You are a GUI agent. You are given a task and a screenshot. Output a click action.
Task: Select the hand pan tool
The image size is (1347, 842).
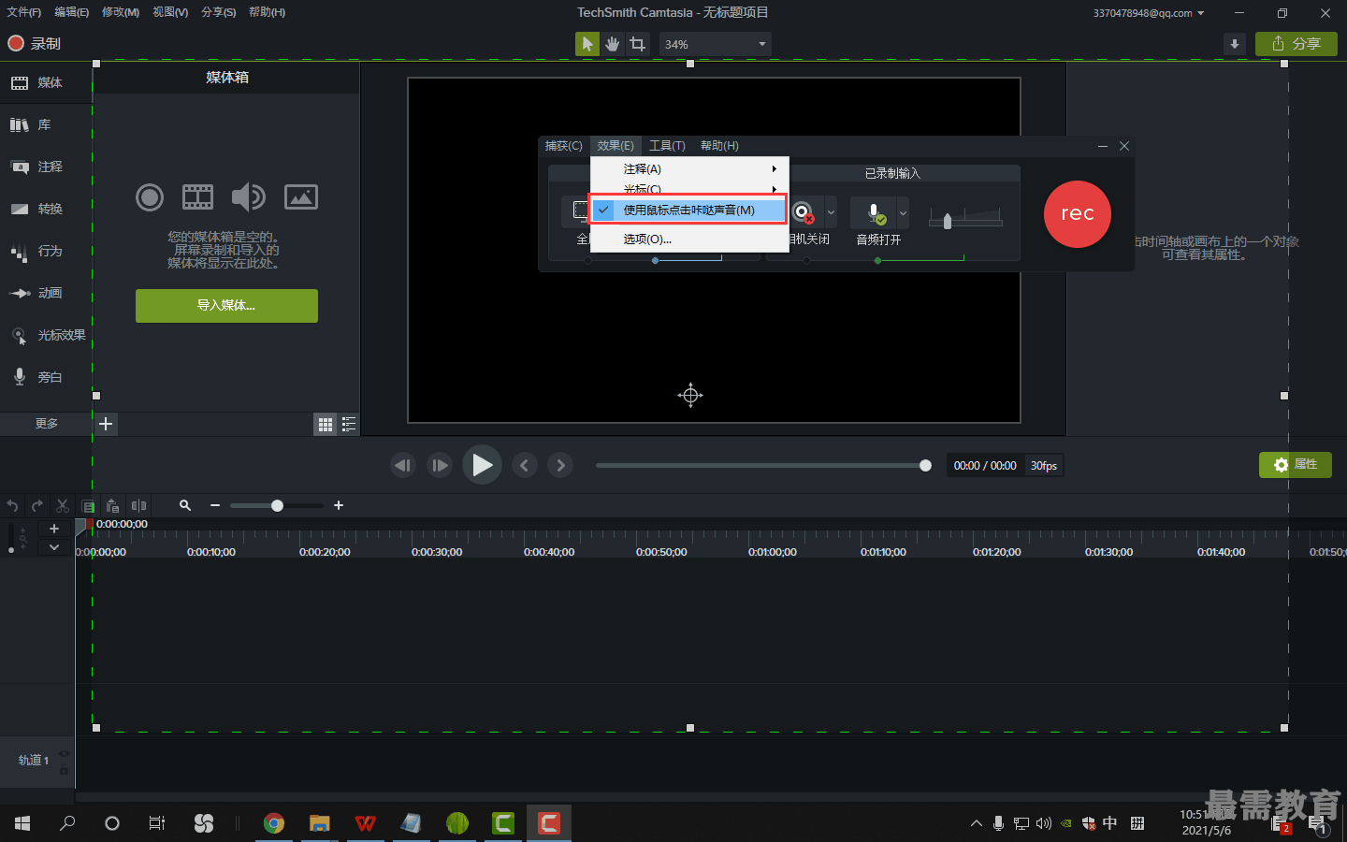coord(612,44)
